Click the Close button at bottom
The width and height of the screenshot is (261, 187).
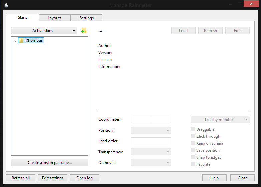tap(242, 178)
